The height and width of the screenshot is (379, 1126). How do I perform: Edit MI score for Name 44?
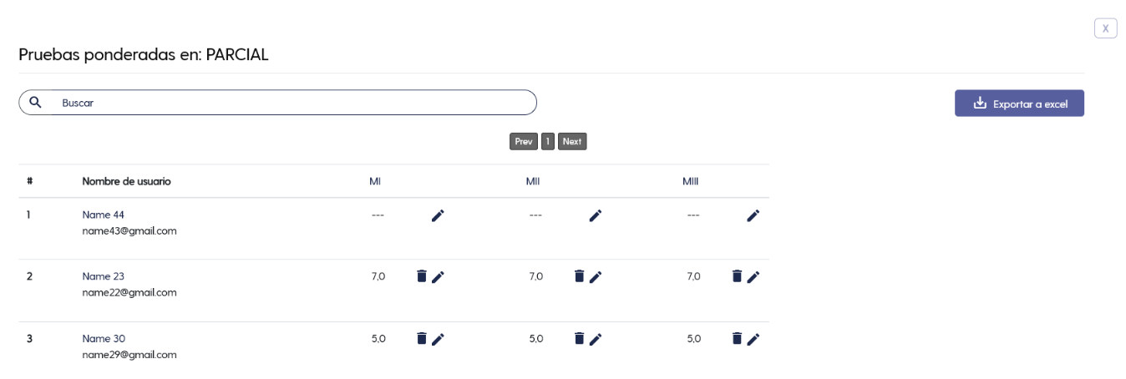point(438,215)
